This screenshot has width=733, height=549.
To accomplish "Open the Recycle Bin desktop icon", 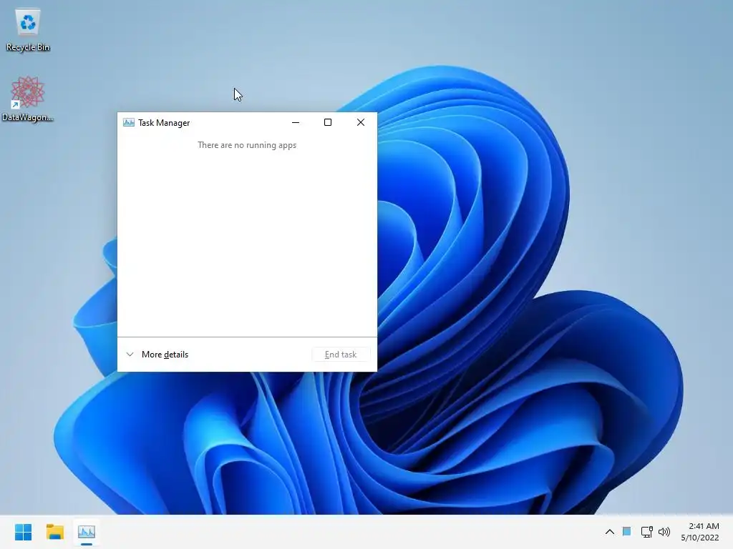I will (x=28, y=30).
